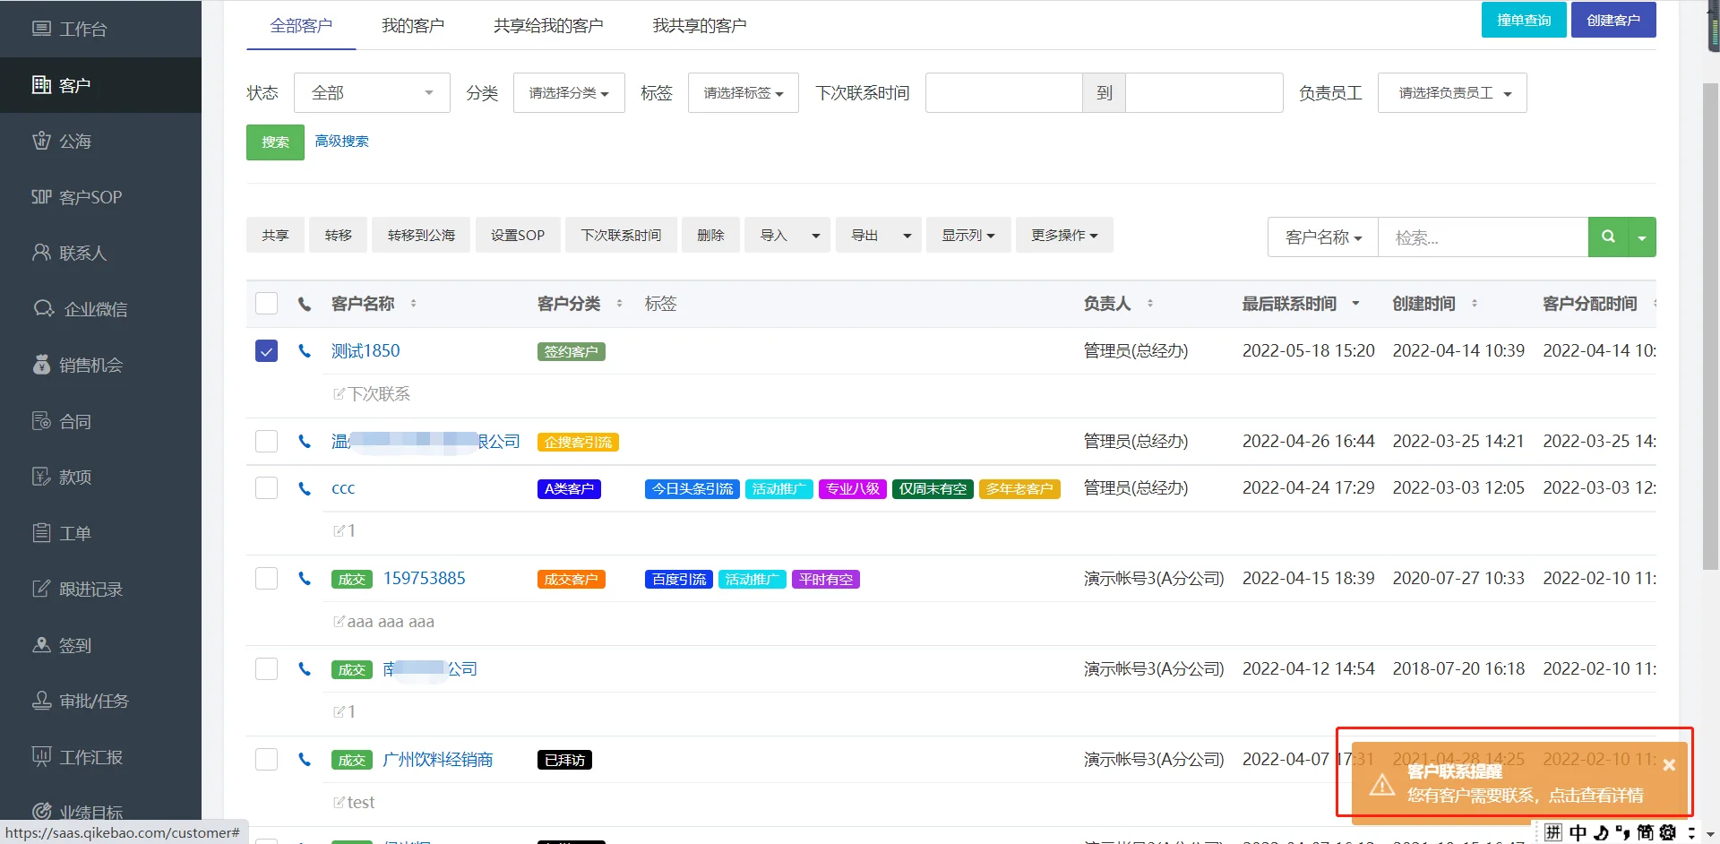The height and width of the screenshot is (844, 1720).
Task: Open the 跟进记录 follow-up icon
Action: (41, 589)
